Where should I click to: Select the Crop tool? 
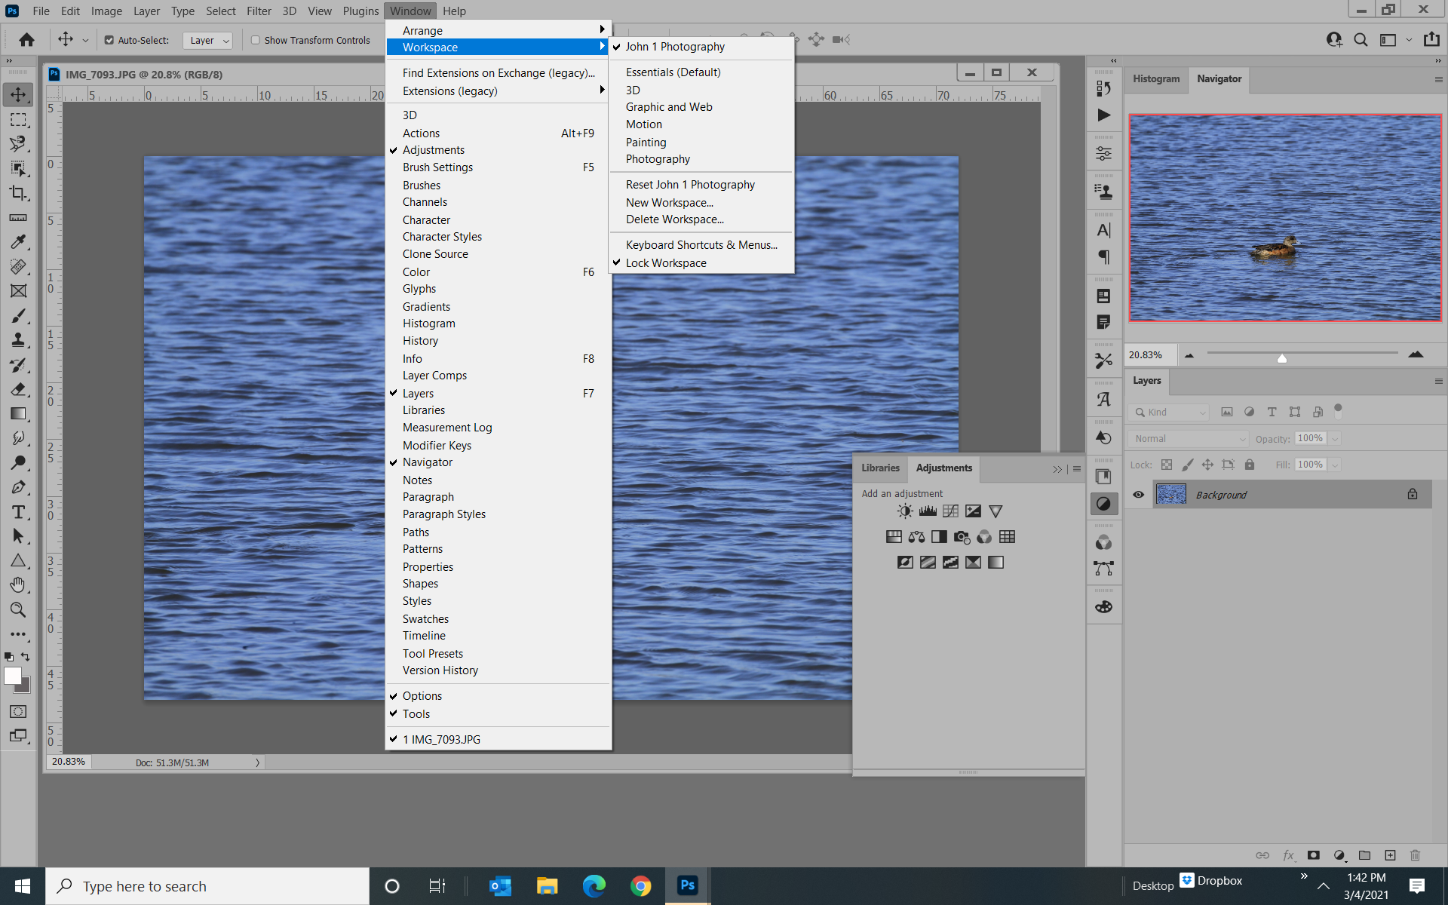(x=19, y=194)
